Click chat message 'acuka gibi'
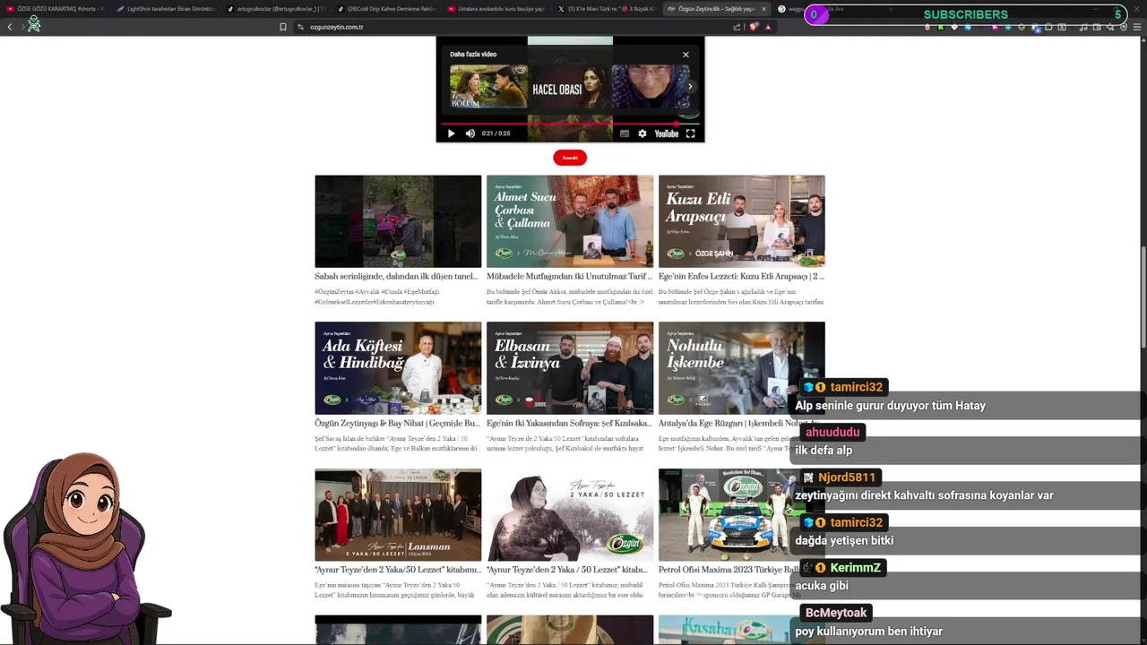The height and width of the screenshot is (645, 1147). click(822, 586)
